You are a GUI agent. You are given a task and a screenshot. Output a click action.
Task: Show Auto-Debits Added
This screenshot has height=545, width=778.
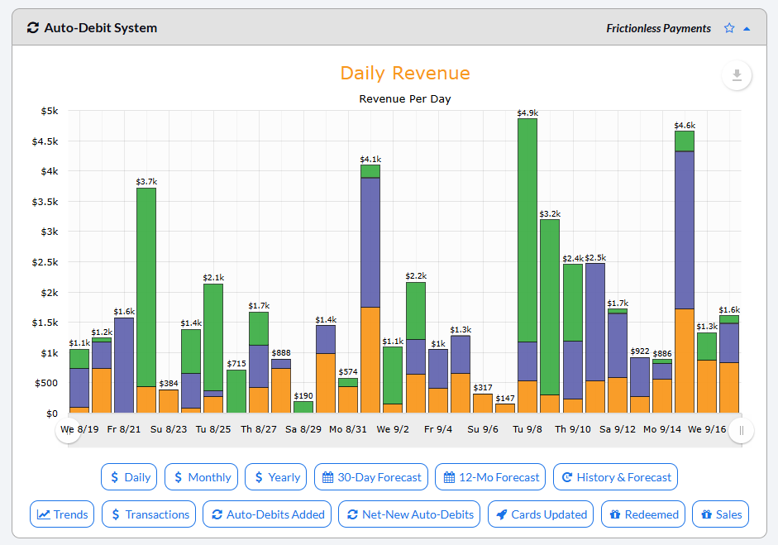267,514
